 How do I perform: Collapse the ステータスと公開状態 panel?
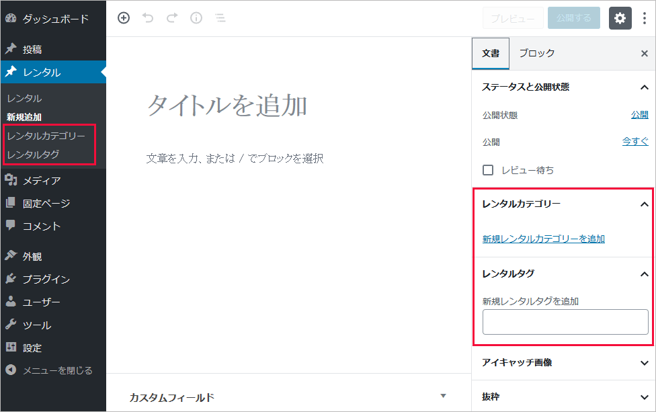[644, 87]
